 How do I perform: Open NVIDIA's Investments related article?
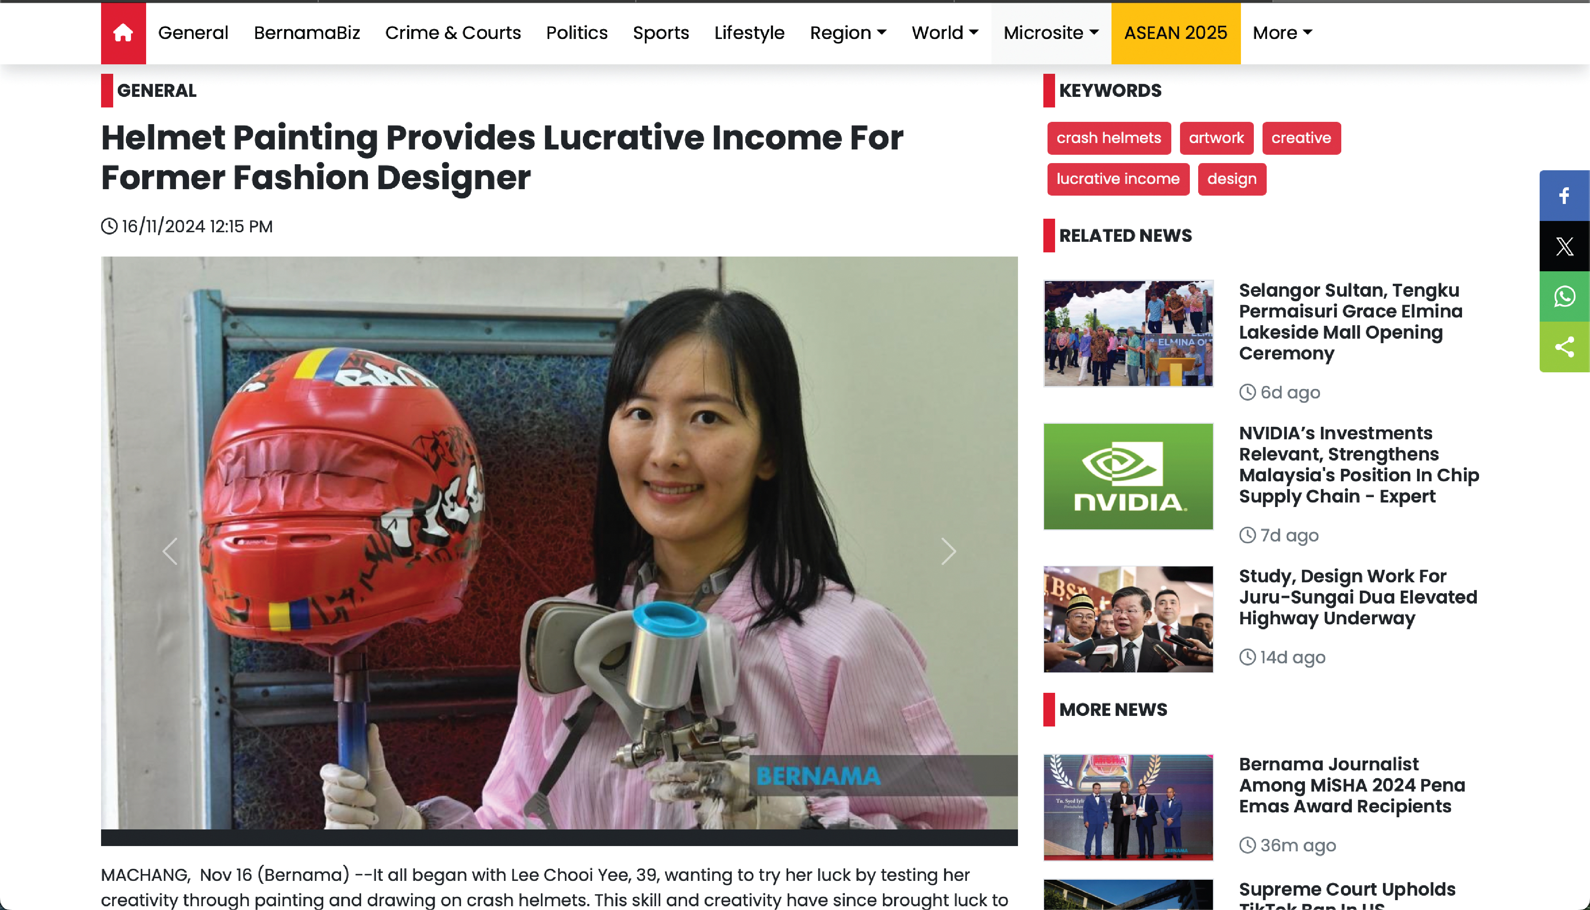coord(1359,464)
